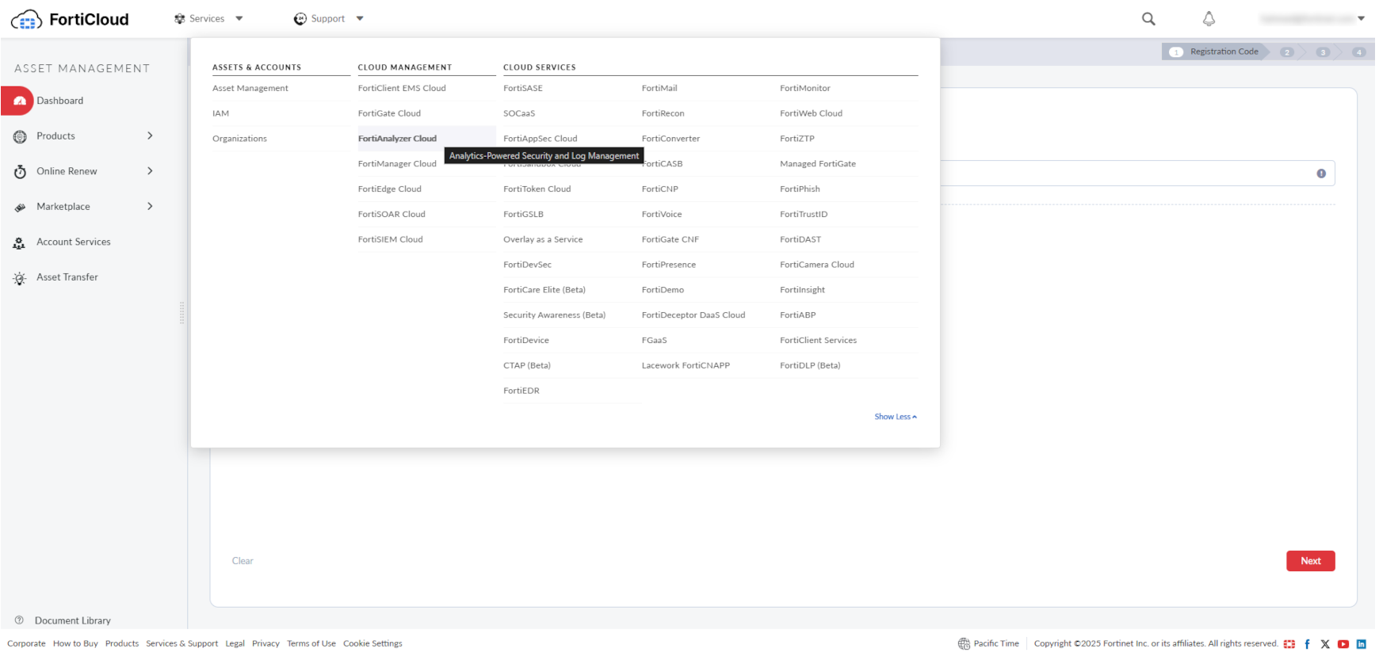This screenshot has width=1379, height=660.
Task: Go to Account Services in sidebar
Action: [x=73, y=242]
